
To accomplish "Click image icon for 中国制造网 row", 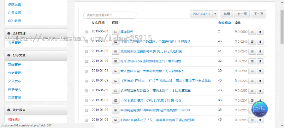I will [x=115, y=110].
